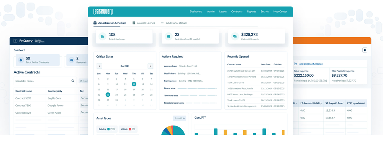Image resolution: width=383 pixels, height=147 pixels.
Task: Click Bug Be Gone counterparty cell
Action: tap(54, 98)
